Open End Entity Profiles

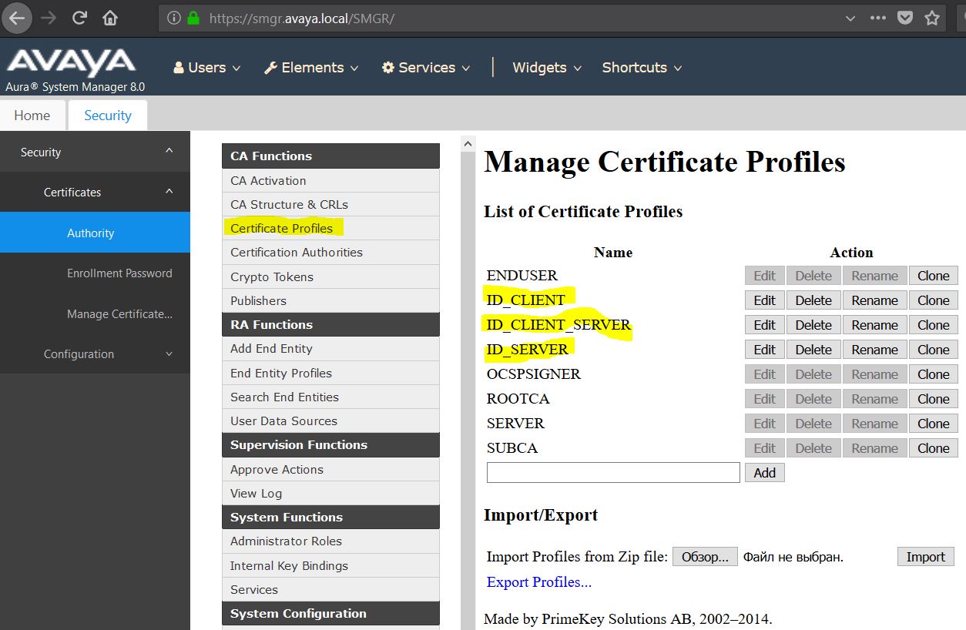[x=330, y=373]
